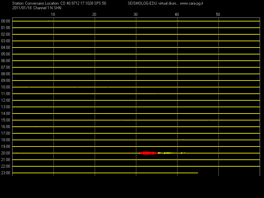Click the 09:00 hour label

tap(6, 81)
